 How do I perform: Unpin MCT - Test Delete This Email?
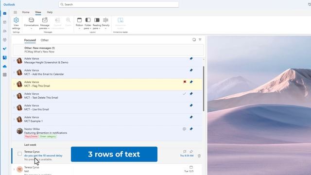point(191,94)
